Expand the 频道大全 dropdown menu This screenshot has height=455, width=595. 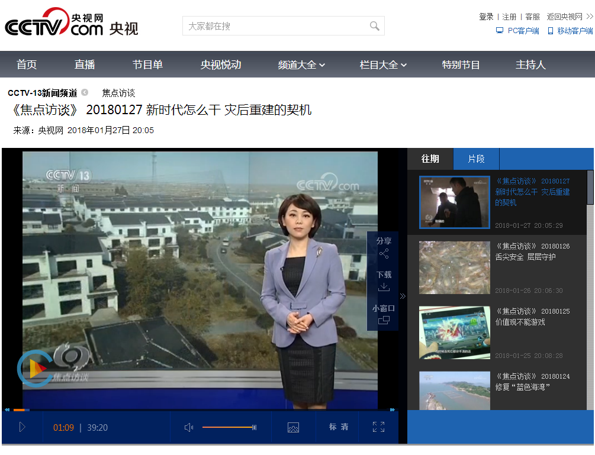[x=301, y=65]
